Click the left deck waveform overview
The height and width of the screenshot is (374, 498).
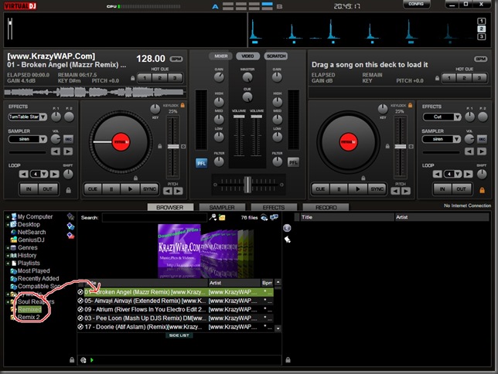tap(94, 93)
